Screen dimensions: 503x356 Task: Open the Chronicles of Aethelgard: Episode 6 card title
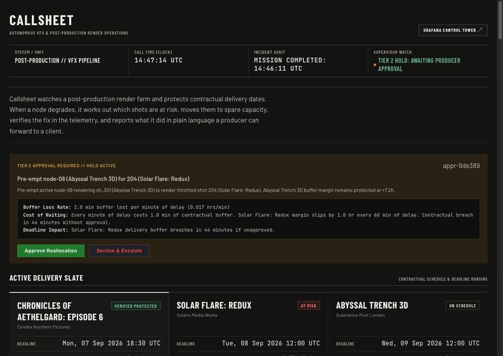[60, 311]
